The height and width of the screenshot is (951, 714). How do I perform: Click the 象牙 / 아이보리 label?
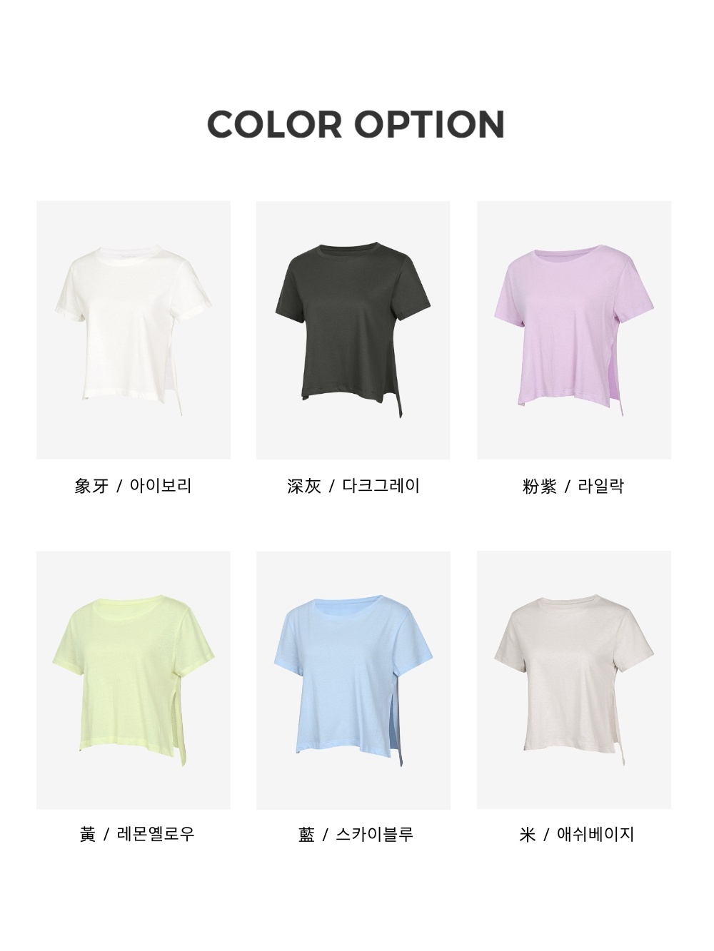click(134, 487)
